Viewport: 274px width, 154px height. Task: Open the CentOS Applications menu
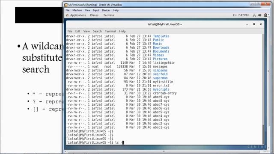click(x=78, y=15)
